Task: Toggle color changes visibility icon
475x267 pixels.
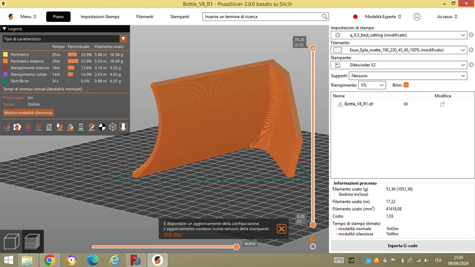Action: tap(70, 127)
